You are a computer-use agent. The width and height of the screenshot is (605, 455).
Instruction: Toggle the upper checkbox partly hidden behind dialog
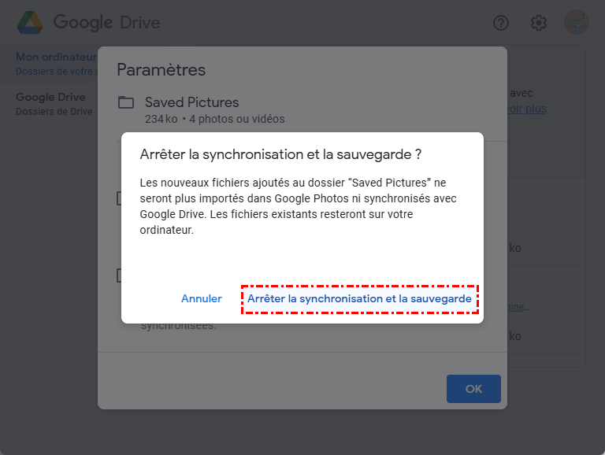point(119,198)
